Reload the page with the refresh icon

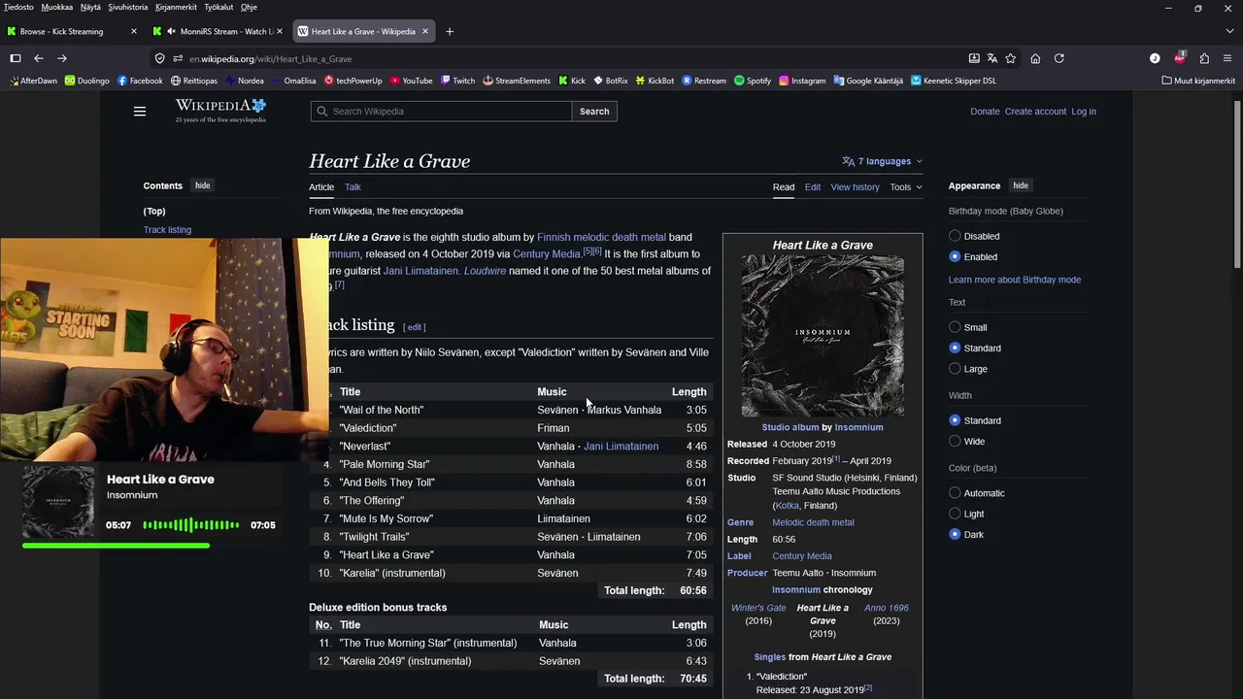point(1059,58)
